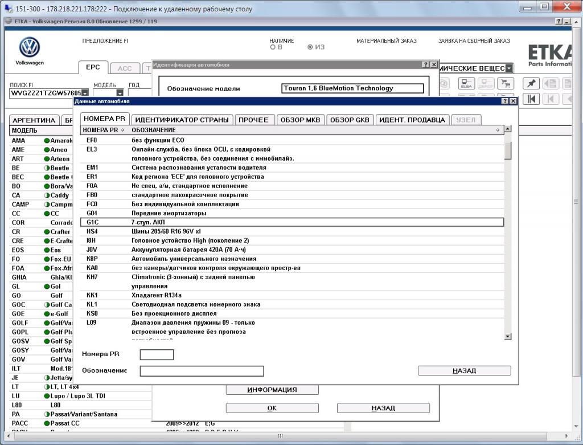Click the greyed icon right of ELBA
583x445 pixels.
tap(486, 84)
